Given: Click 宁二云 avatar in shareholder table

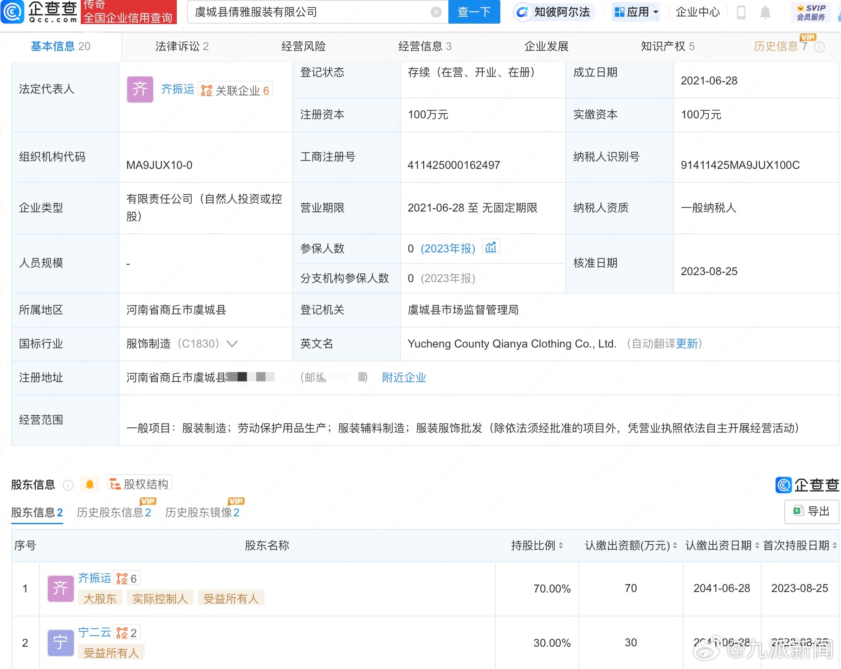Looking at the screenshot, I should tap(60, 643).
